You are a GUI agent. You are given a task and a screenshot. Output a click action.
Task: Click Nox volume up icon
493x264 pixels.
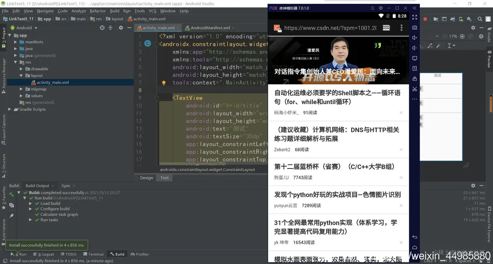tap(414, 38)
